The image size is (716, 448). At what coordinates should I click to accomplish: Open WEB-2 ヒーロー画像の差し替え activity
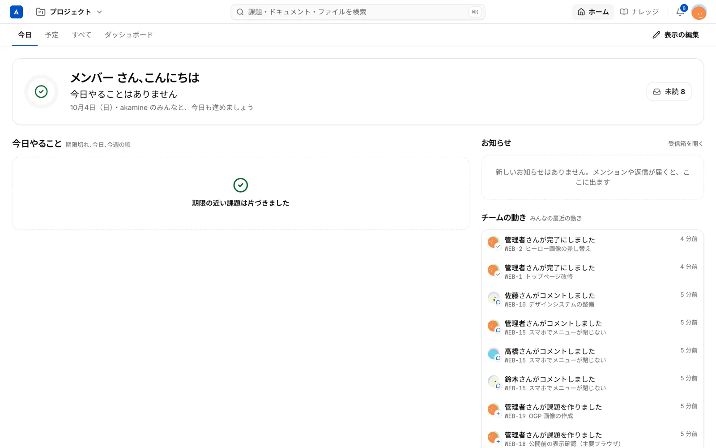592,244
